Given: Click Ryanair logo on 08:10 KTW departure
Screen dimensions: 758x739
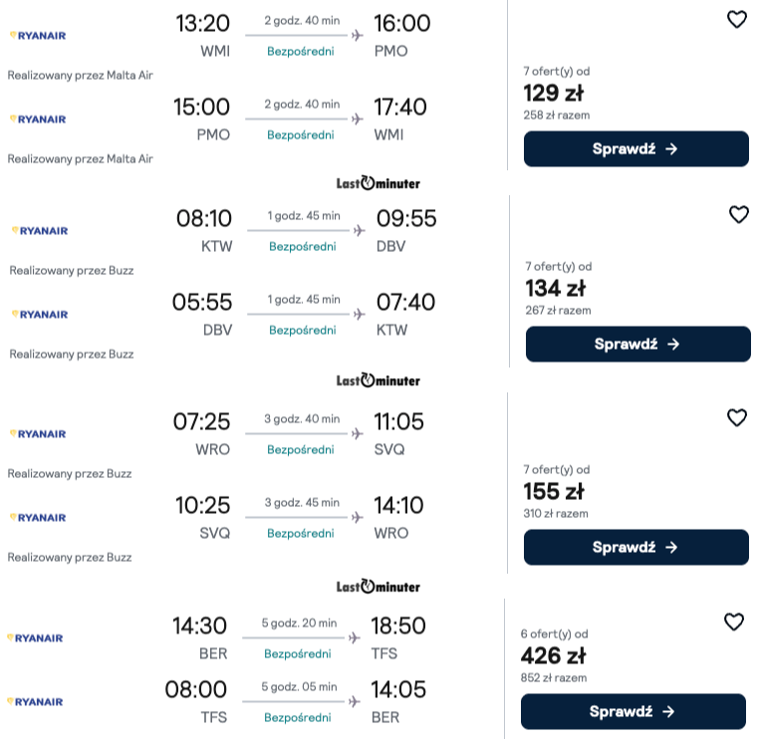Looking at the screenshot, I should click(40, 231).
